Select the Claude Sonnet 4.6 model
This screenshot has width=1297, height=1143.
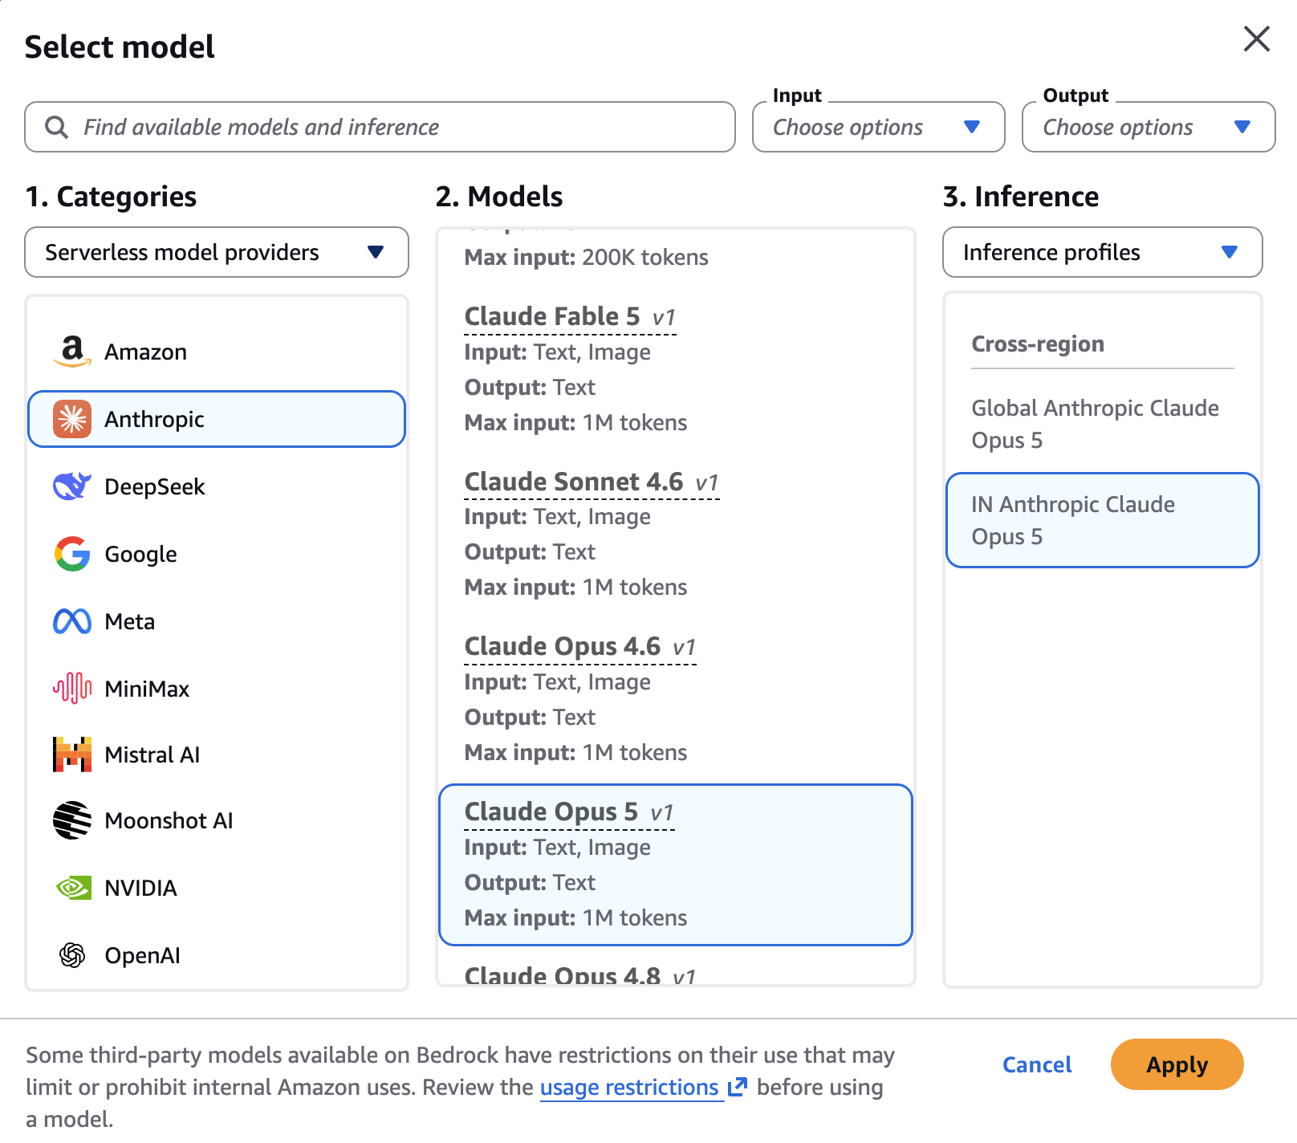[x=676, y=534]
